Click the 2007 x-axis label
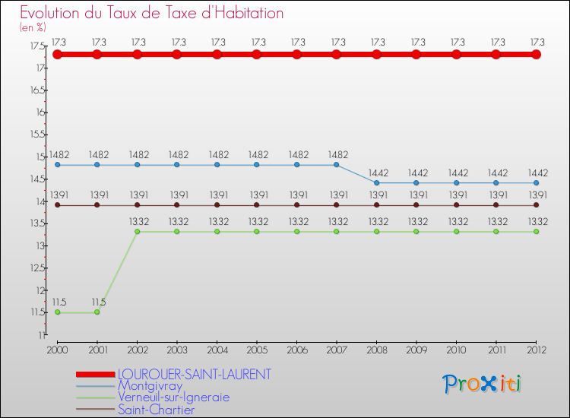Viewport: 570px width, 418px height. (x=337, y=350)
